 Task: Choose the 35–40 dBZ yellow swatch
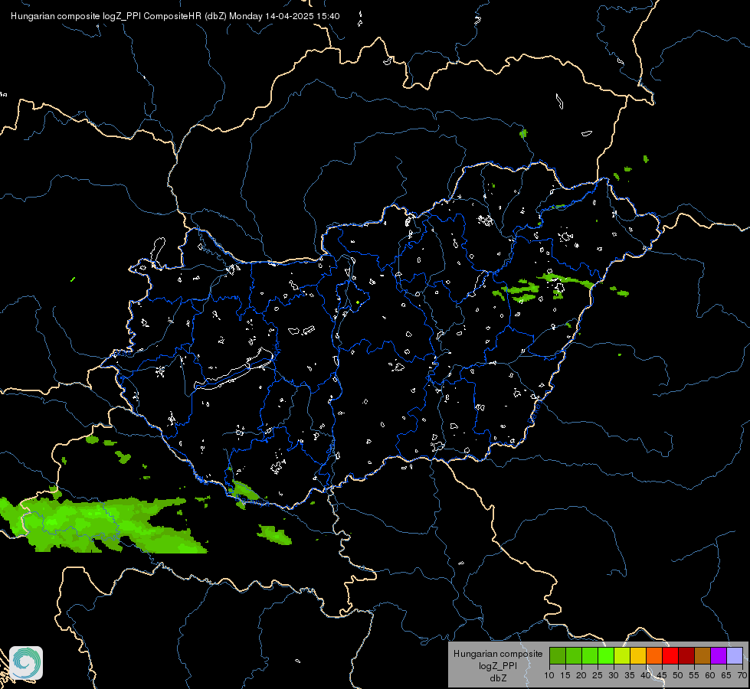point(638,655)
